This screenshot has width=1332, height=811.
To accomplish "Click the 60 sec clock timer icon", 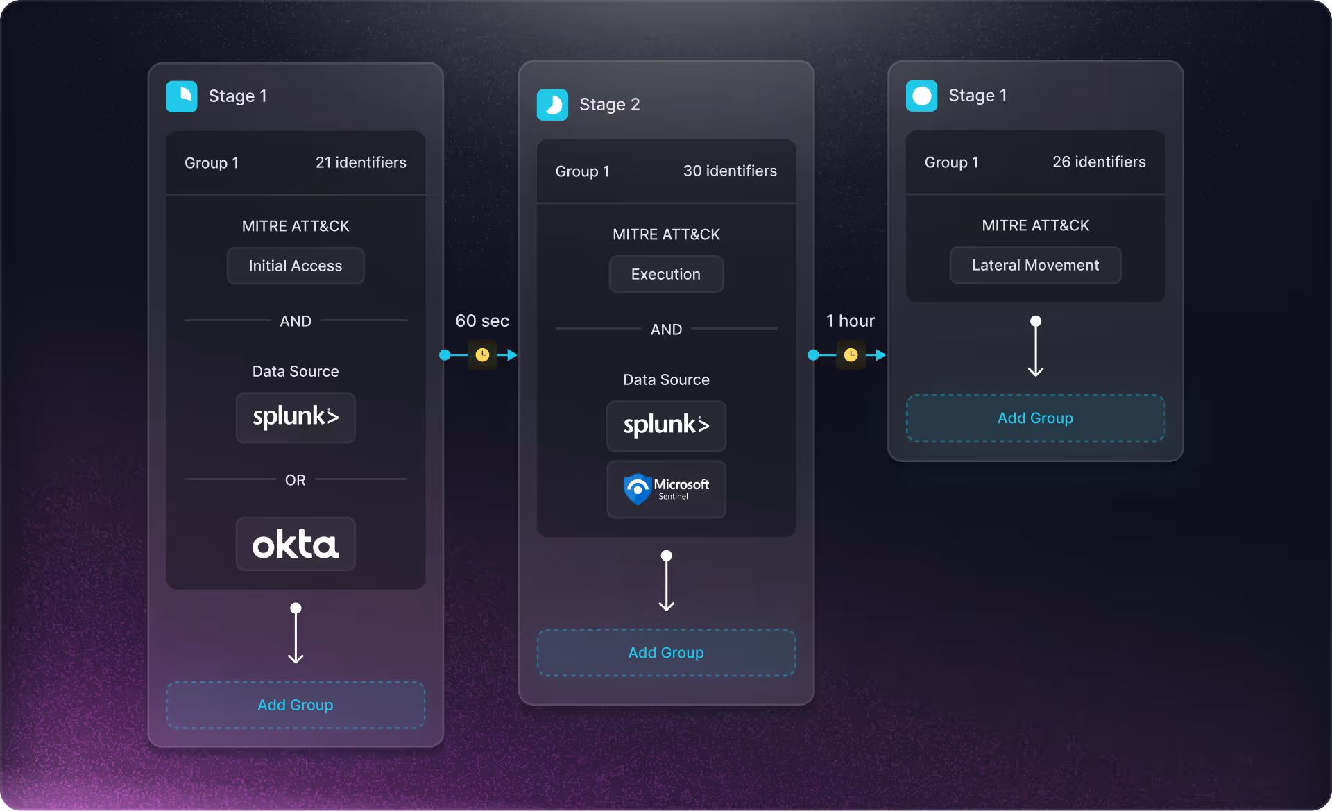I will pos(482,355).
